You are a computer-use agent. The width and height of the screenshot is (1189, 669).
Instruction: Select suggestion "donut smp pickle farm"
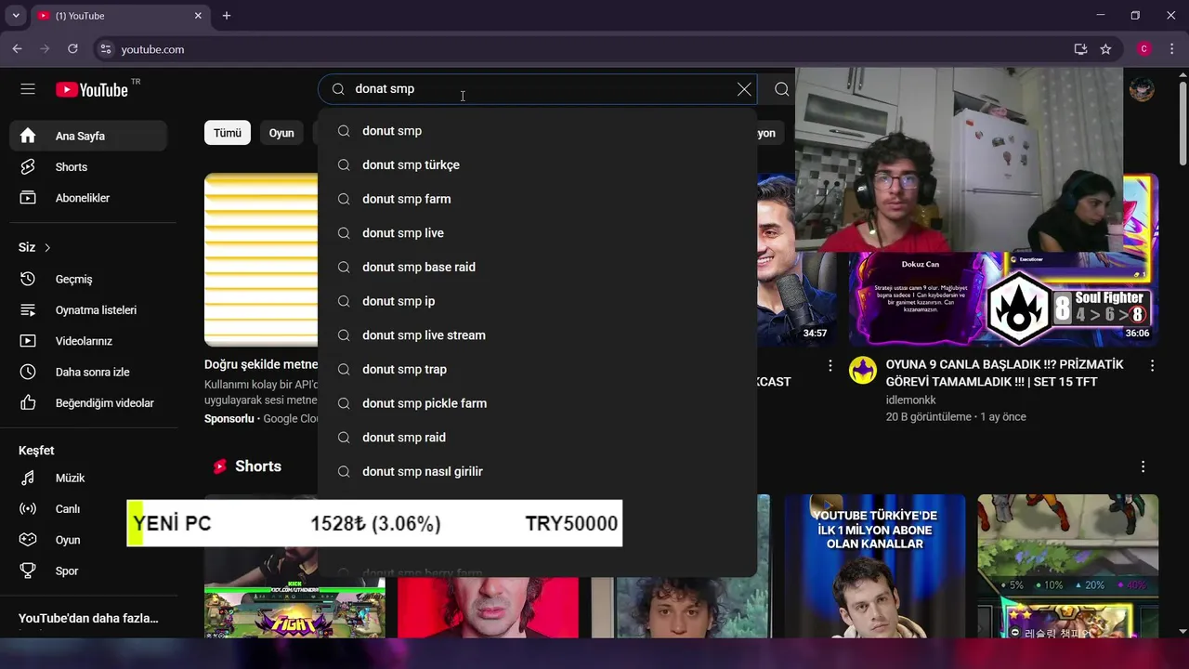pyautogui.click(x=537, y=403)
